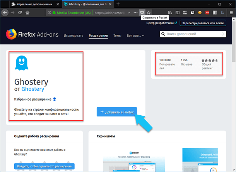Open the Firefox hamburger menu
This screenshot has width=236, height=172.
pyautogui.click(x=231, y=13)
